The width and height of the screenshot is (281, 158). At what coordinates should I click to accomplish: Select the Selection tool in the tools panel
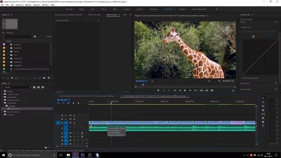tap(263, 98)
